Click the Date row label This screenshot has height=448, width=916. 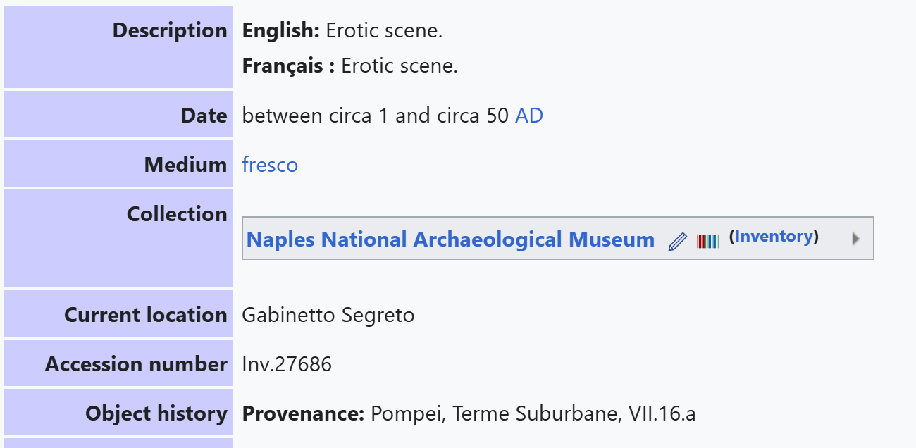click(204, 116)
